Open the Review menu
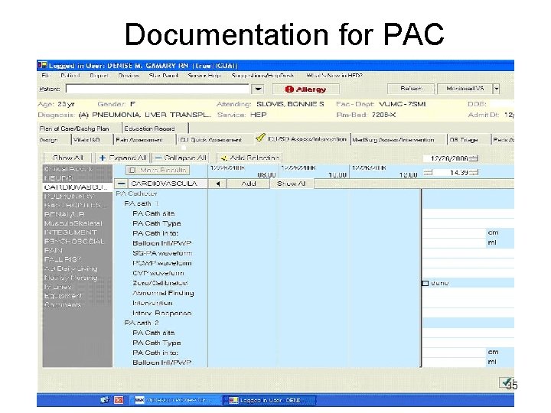This screenshot has width=551, height=413. 129,76
